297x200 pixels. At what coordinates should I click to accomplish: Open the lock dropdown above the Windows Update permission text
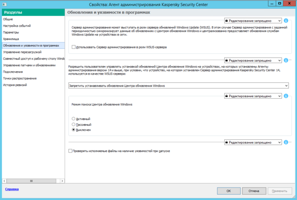pyautogui.click(x=253, y=60)
